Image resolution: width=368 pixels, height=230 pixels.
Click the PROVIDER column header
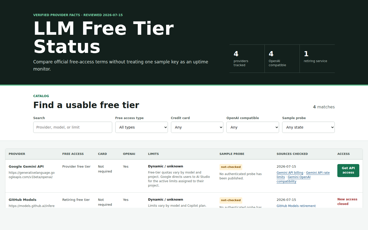(17, 154)
